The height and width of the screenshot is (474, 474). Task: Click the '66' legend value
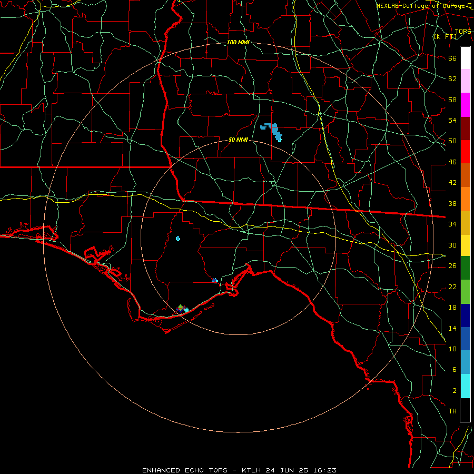pyautogui.click(x=452, y=58)
